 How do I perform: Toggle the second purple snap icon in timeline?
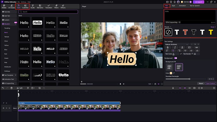(x=185, y=88)
